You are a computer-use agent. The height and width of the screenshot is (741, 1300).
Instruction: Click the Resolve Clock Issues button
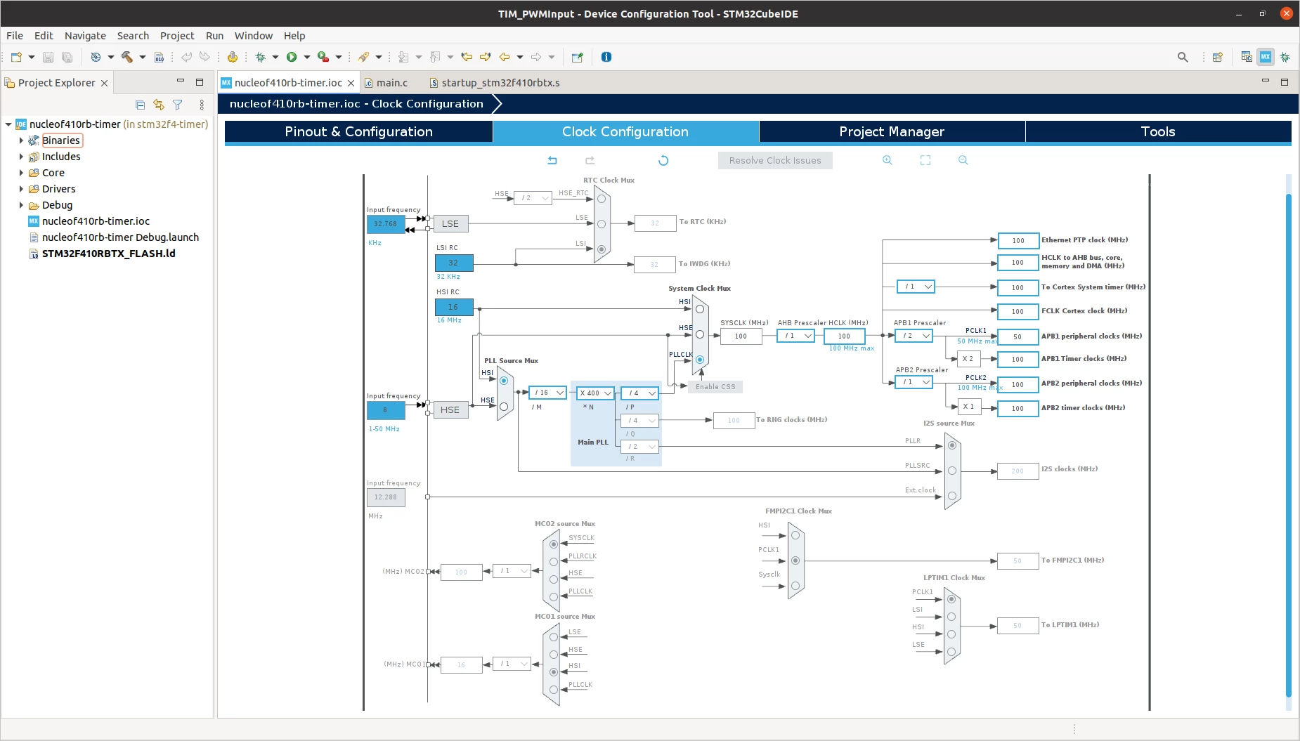[x=775, y=160]
